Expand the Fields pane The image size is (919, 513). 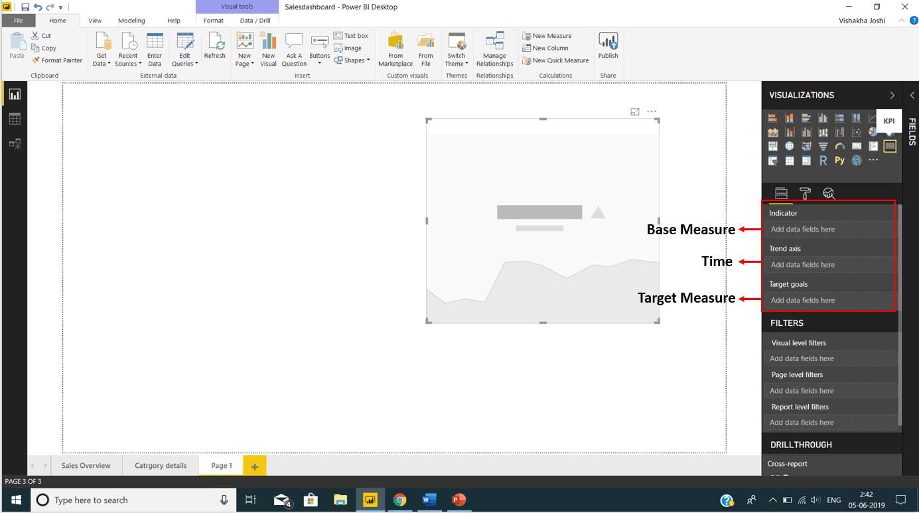point(912,95)
